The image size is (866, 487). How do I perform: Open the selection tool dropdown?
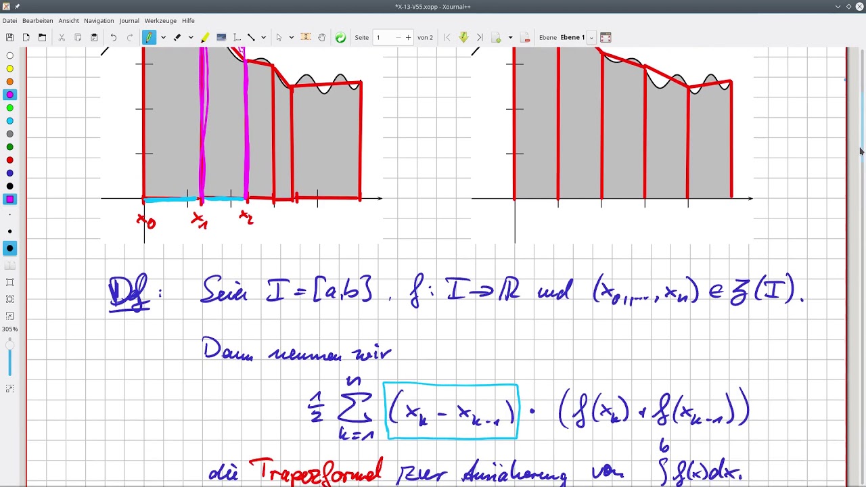pyautogui.click(x=291, y=38)
